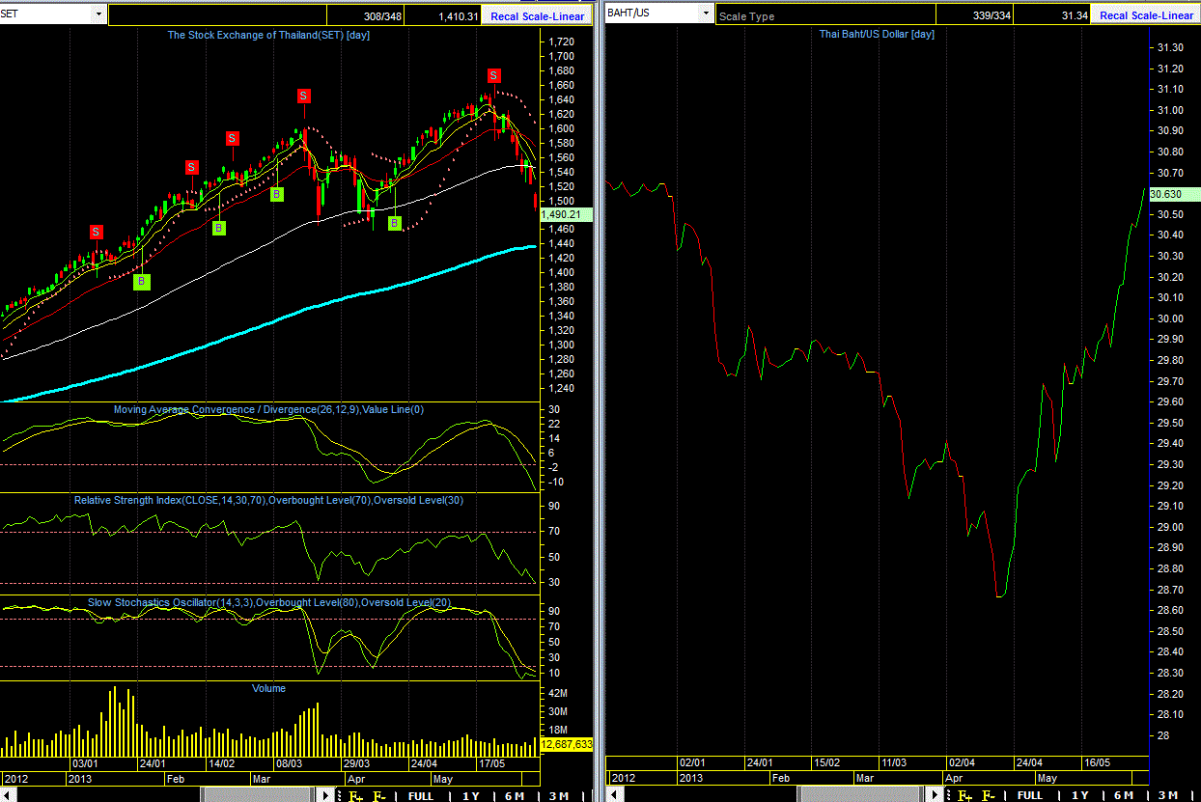Click the B buy marker in April

click(x=395, y=224)
